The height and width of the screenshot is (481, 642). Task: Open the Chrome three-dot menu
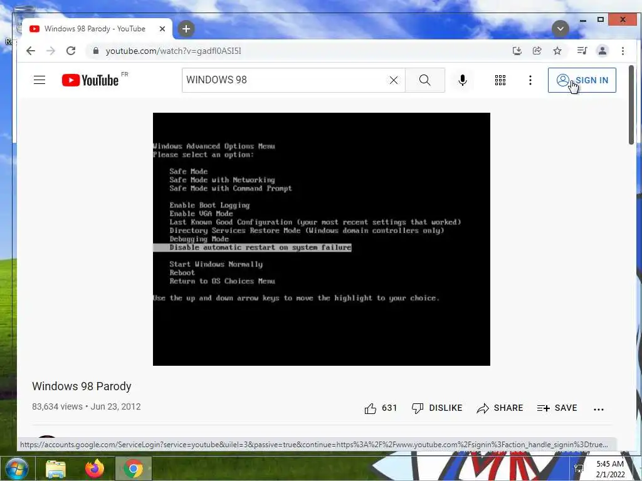click(623, 51)
